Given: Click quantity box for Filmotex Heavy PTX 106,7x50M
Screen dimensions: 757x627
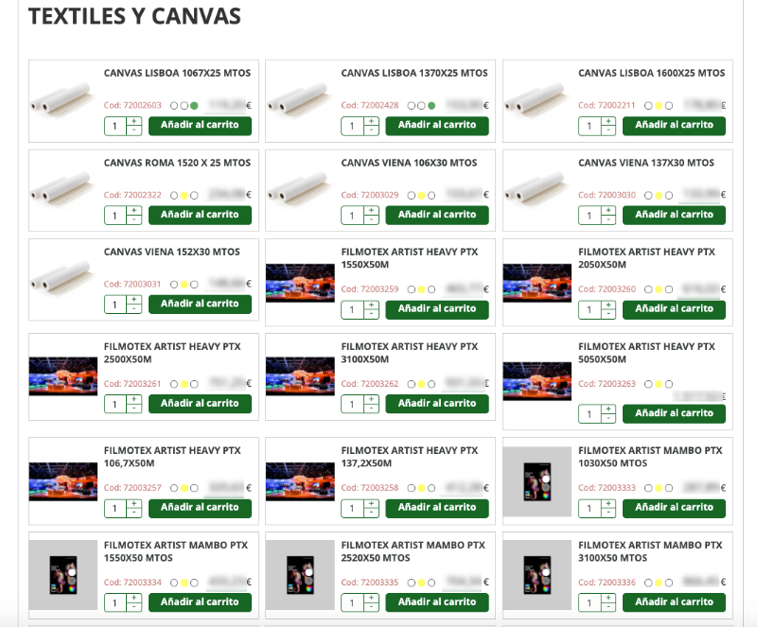Looking at the screenshot, I should (114, 509).
